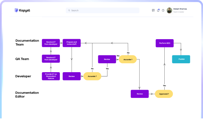Image resolution: width=203 pixels, height=133 pixels.
Task: Open the chat messages icon
Action: pyautogui.click(x=153, y=10)
